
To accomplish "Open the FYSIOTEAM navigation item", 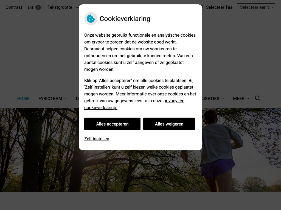I will point(50,98).
